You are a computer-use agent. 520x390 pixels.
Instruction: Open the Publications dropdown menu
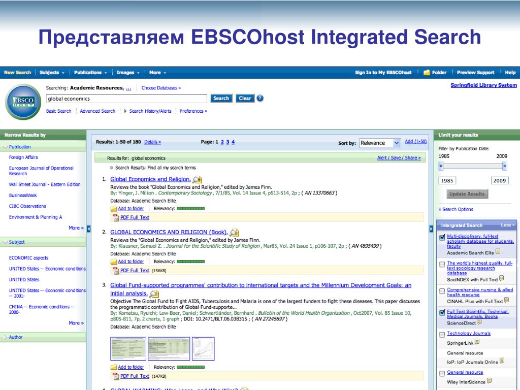90,73
